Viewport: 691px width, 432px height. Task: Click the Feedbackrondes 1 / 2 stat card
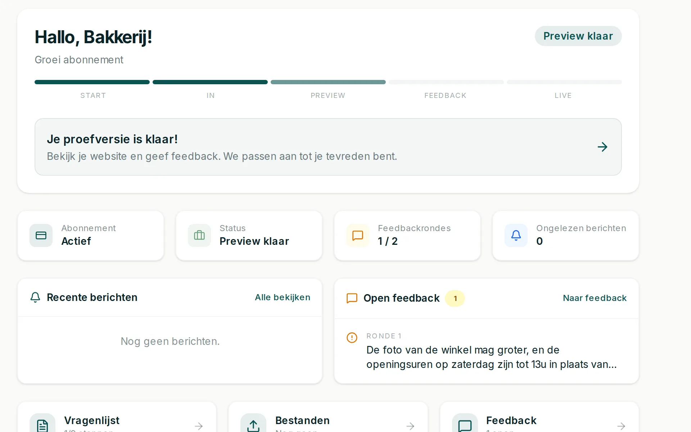407,236
